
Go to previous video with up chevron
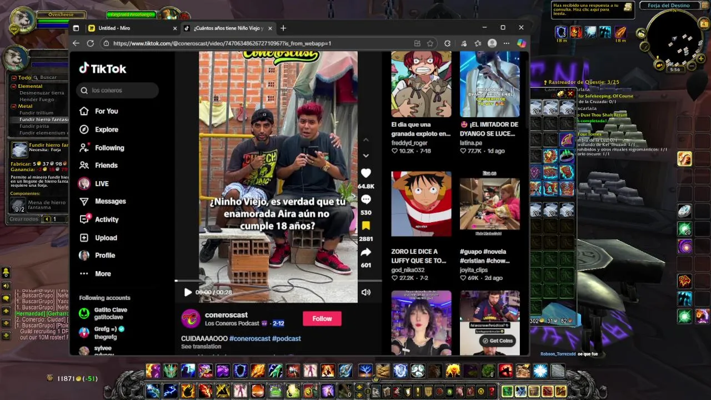[365, 139]
